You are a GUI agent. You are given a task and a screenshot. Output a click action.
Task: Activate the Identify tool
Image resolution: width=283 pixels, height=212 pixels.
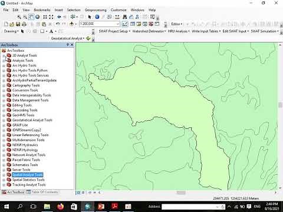(x=97, y=17)
